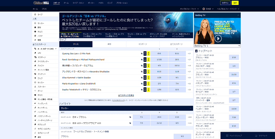Open the ボクシング icon in sidebar
The image size is (275, 139).
(35, 124)
